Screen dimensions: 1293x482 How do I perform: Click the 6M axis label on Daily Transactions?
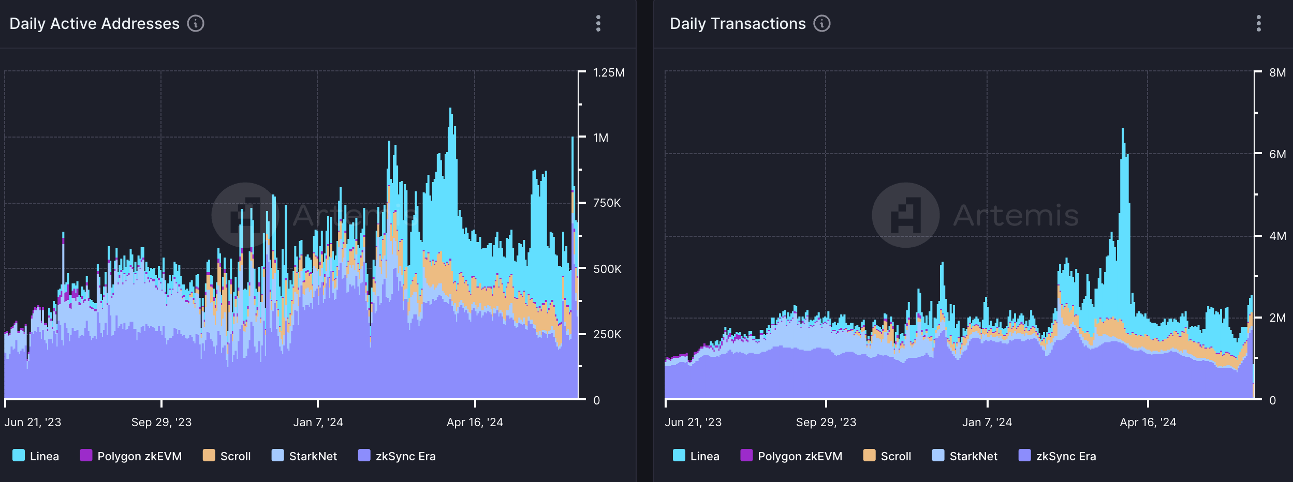1277,154
